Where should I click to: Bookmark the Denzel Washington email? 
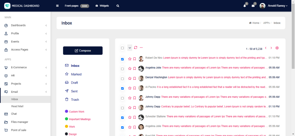click(135, 78)
